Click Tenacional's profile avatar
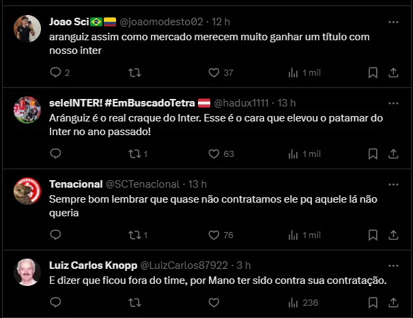Viewport: 413px width, 318px height. coord(27,192)
